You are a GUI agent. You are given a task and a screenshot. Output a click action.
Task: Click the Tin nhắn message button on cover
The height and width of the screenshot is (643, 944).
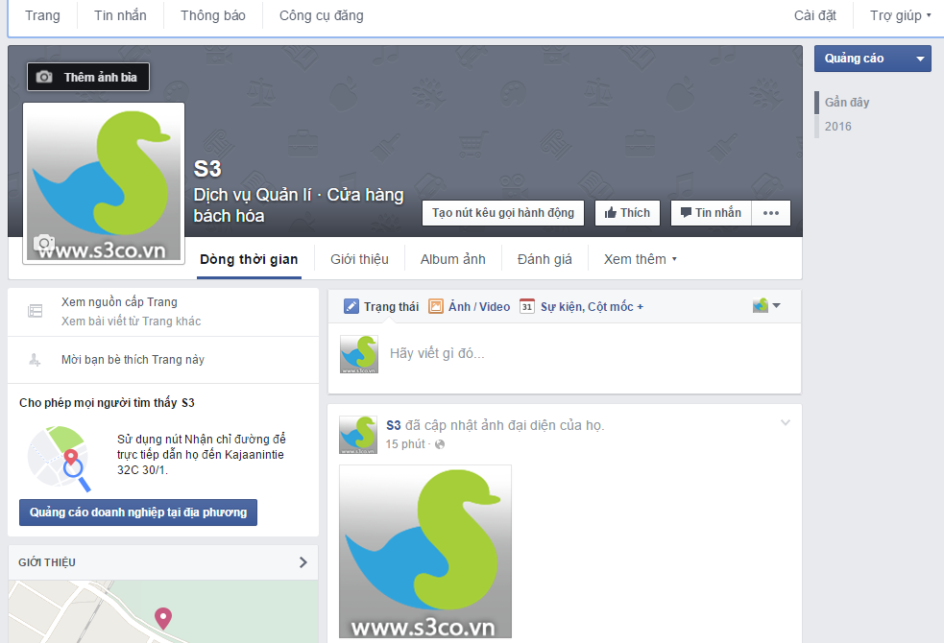711,213
